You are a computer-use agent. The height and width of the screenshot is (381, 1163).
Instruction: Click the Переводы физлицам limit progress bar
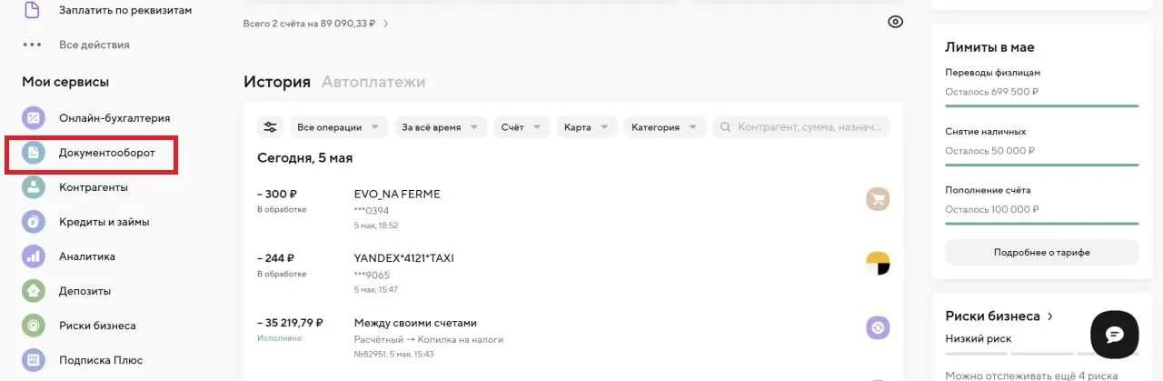(1041, 106)
